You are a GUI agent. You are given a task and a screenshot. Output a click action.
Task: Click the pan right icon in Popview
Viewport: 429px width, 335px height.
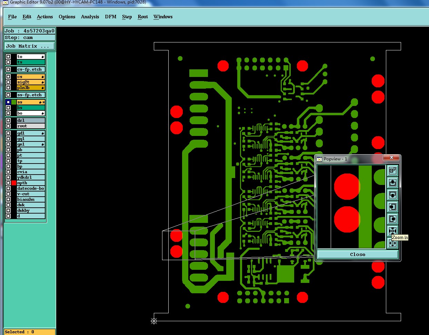tap(392, 219)
